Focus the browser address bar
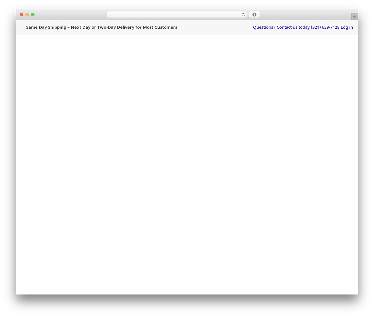 click(x=177, y=15)
